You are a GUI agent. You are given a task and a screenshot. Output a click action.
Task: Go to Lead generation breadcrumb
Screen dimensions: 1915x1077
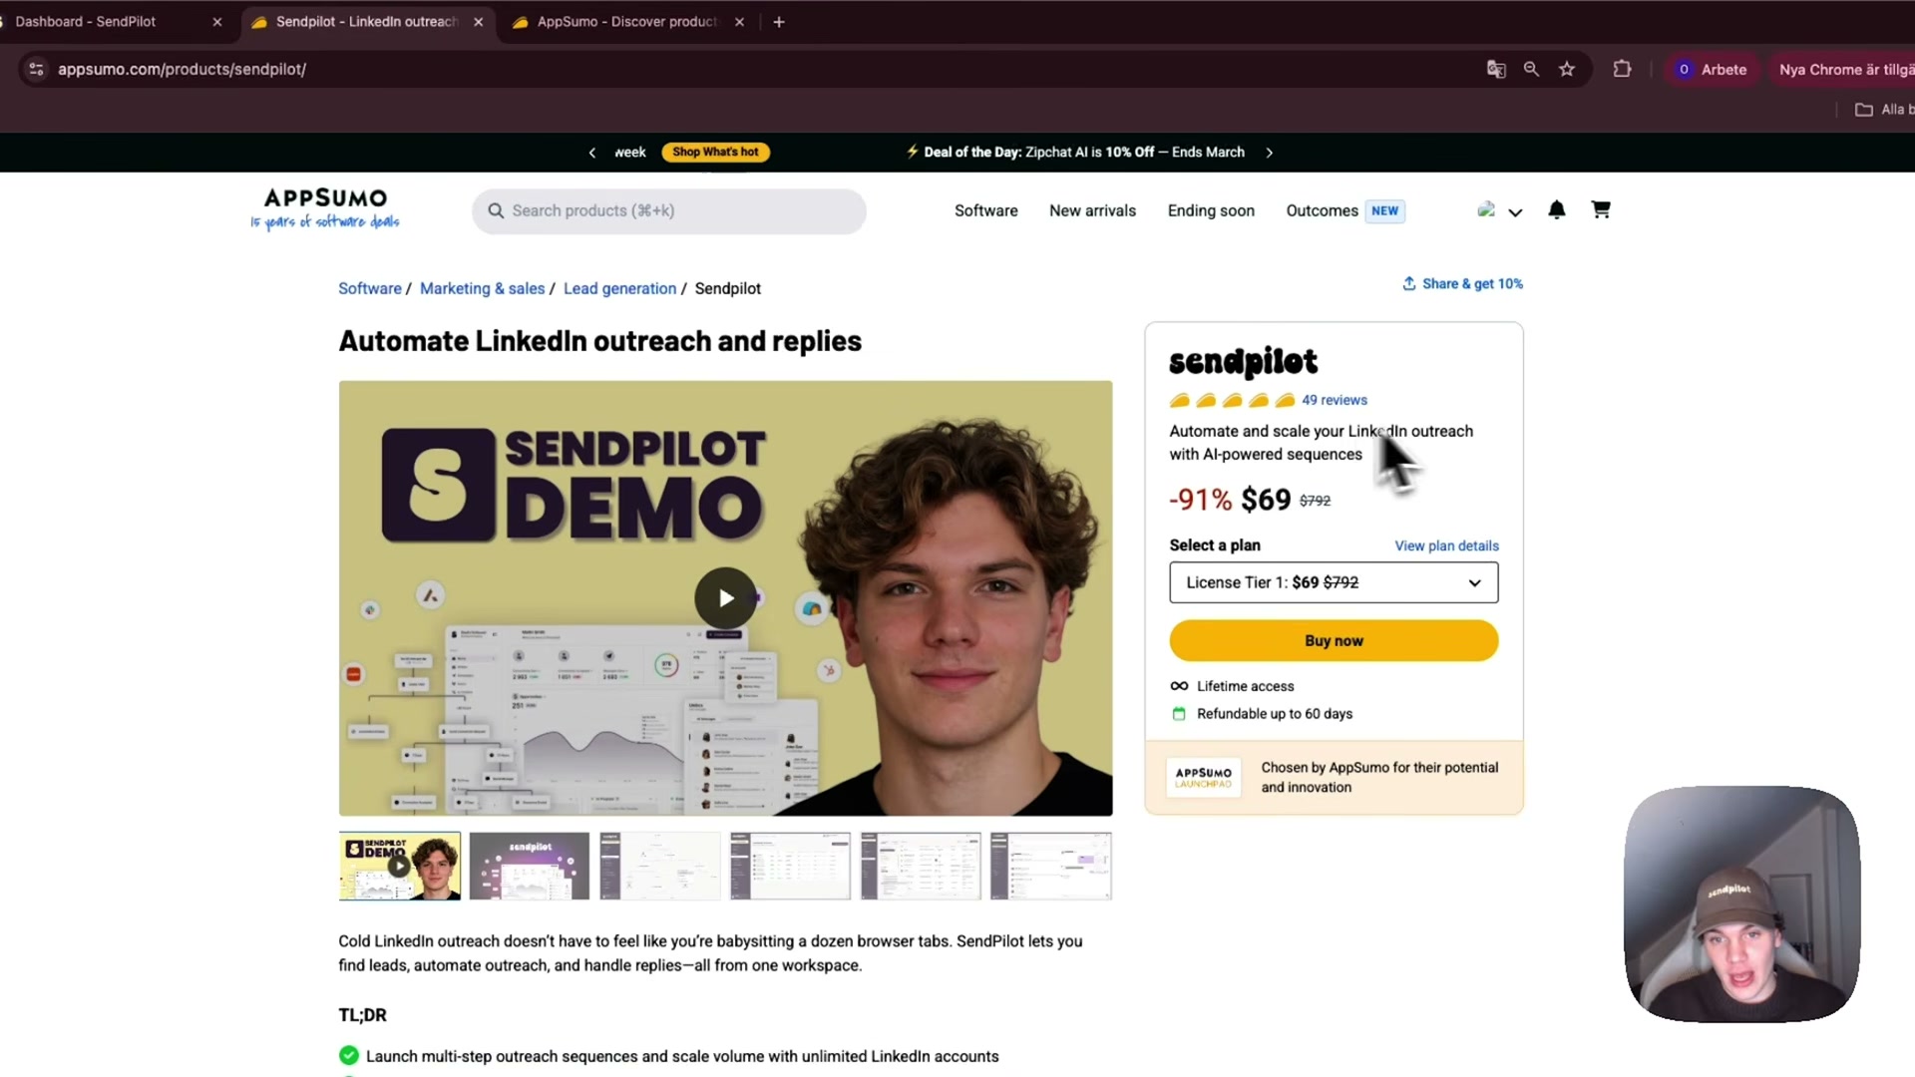(619, 288)
